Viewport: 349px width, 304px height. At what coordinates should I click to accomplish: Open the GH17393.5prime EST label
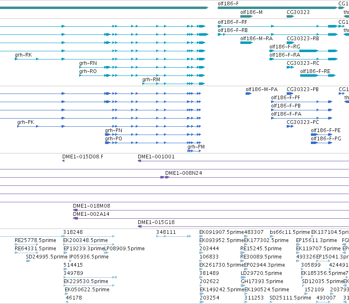pos(262,281)
